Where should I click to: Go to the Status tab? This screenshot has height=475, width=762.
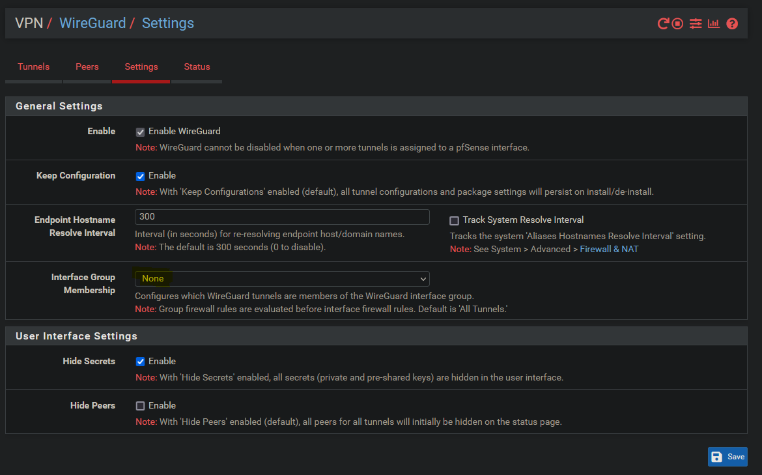click(x=197, y=66)
